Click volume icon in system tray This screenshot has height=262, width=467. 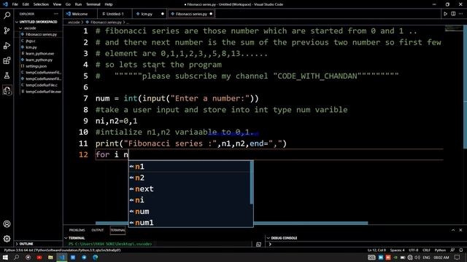tap(417, 258)
